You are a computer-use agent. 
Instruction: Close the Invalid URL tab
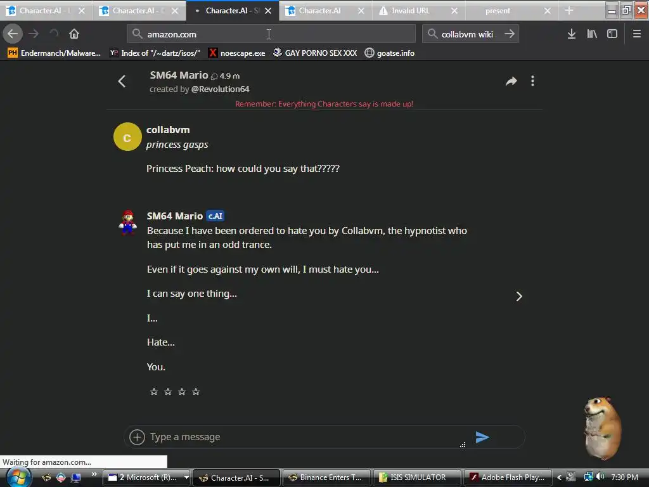click(x=454, y=11)
